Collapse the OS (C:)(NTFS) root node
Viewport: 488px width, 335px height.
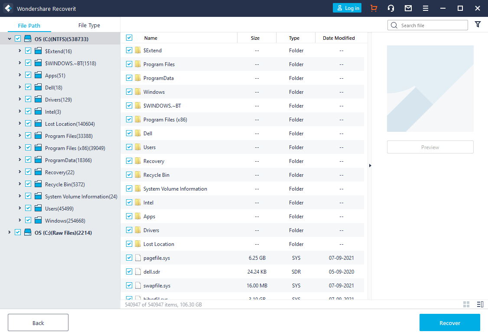tap(10, 39)
